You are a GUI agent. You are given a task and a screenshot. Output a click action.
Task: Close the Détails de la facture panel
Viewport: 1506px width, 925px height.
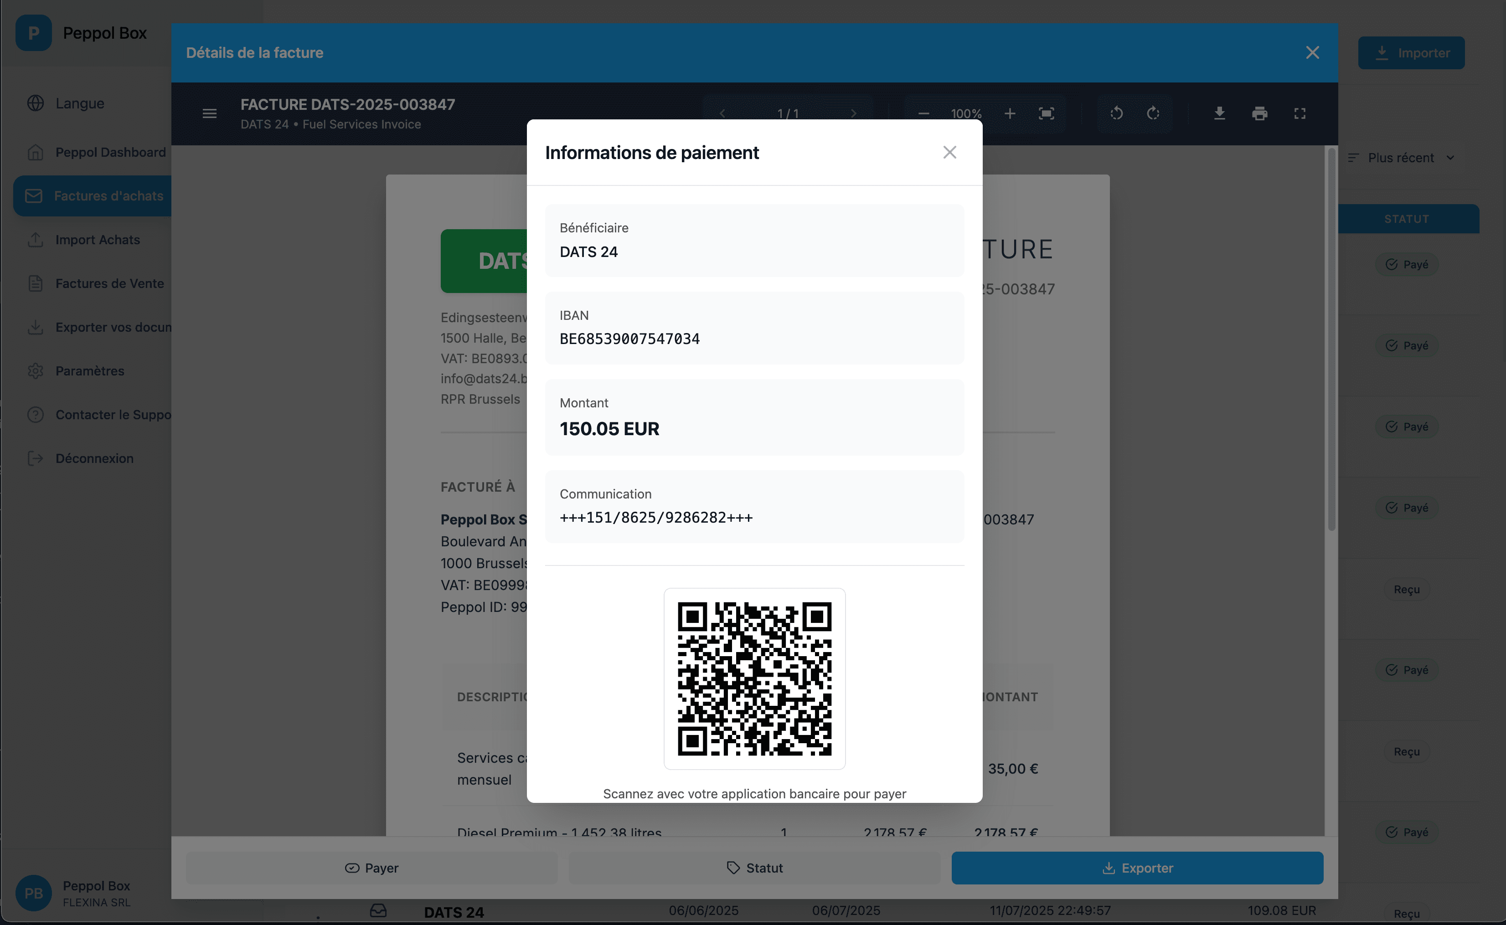tap(1312, 52)
